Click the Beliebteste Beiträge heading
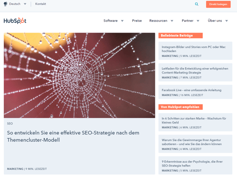The height and width of the screenshot is (177, 237). (180, 36)
